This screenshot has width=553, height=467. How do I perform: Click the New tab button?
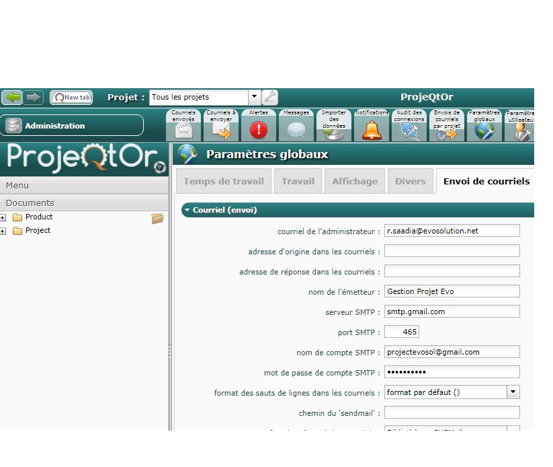[x=71, y=98]
